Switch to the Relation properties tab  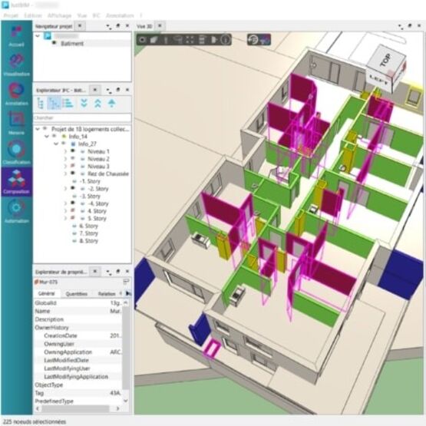[x=107, y=294]
